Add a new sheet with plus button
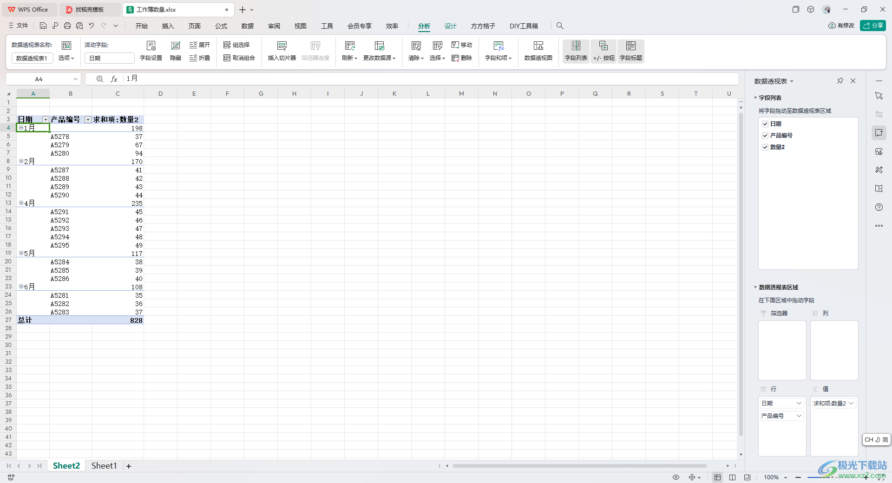892x483 pixels. click(129, 466)
